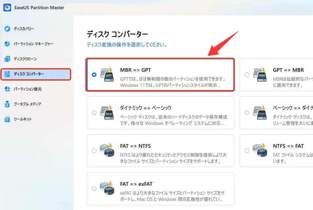Screen dimensions: 313x210
Task: Click the パーティション復元 sidebar icon
Action: [x=7, y=89]
